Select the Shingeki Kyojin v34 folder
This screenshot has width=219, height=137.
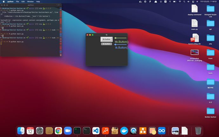point(210,11)
